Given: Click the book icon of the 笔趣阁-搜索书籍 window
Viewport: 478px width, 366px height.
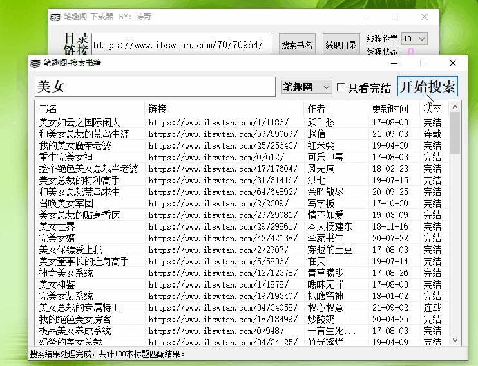Looking at the screenshot, I should pos(35,63).
